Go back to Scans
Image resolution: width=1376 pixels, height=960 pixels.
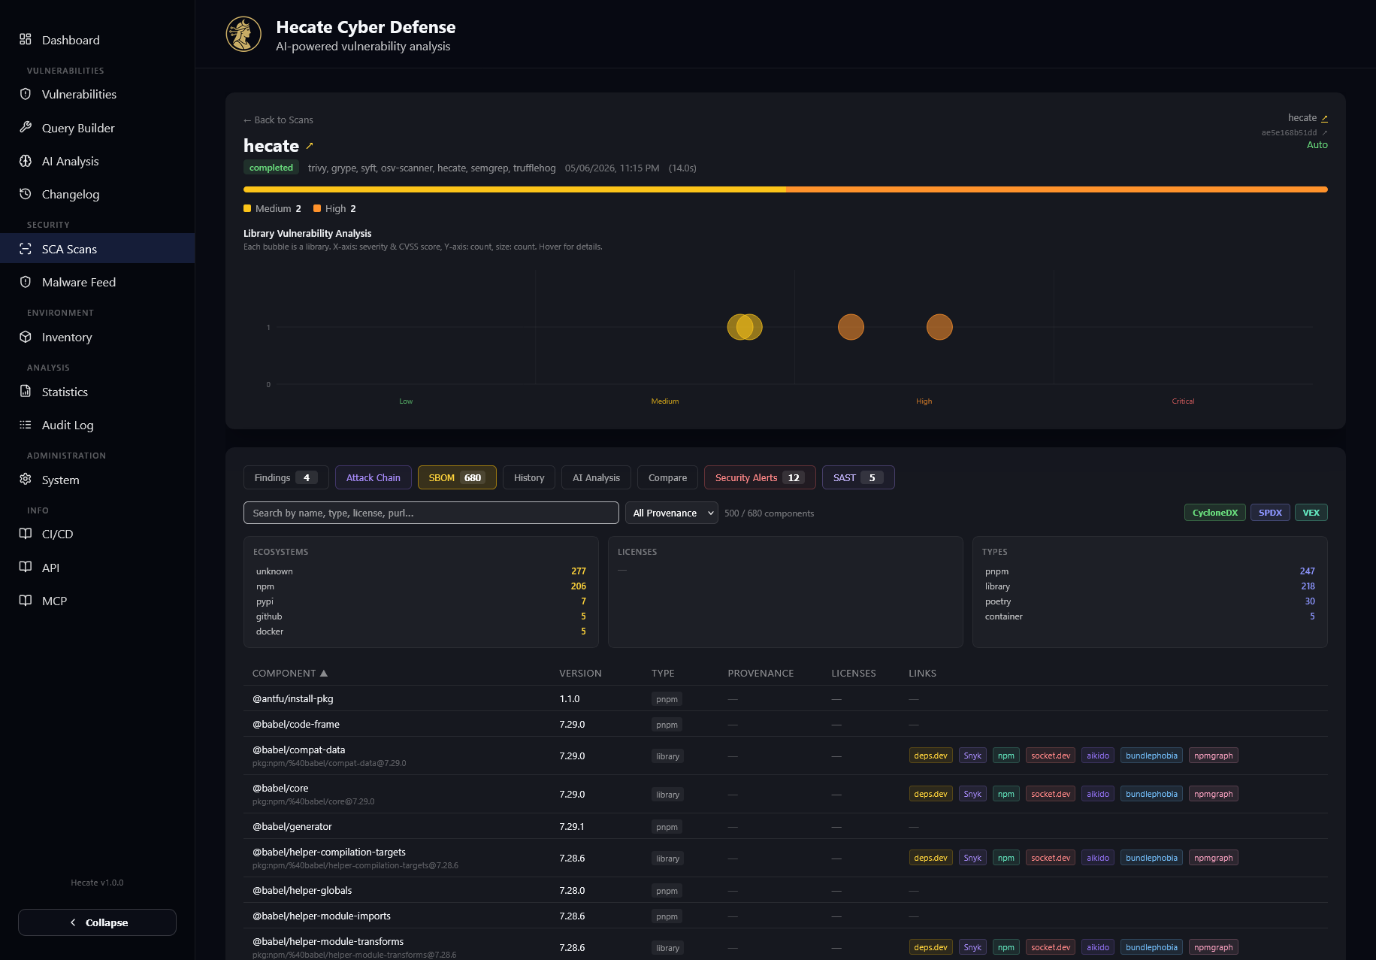click(x=278, y=120)
